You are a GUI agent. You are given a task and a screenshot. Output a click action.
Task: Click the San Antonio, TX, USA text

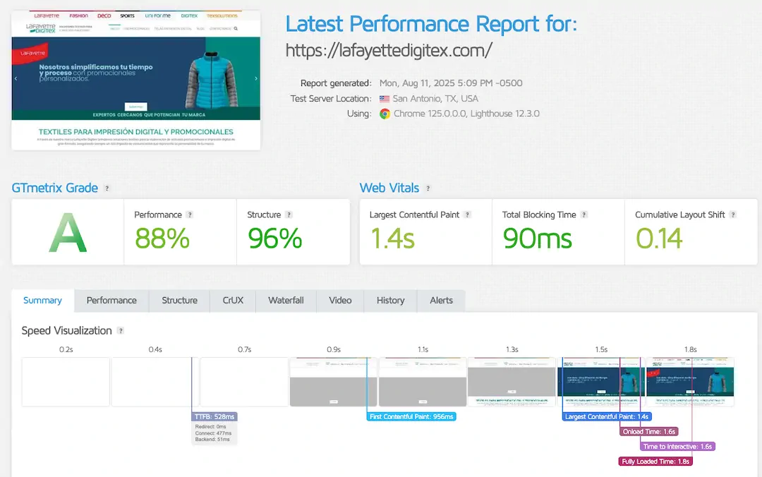tap(435, 99)
